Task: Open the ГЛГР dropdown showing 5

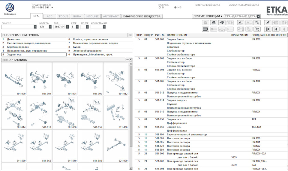Action: point(77,27)
